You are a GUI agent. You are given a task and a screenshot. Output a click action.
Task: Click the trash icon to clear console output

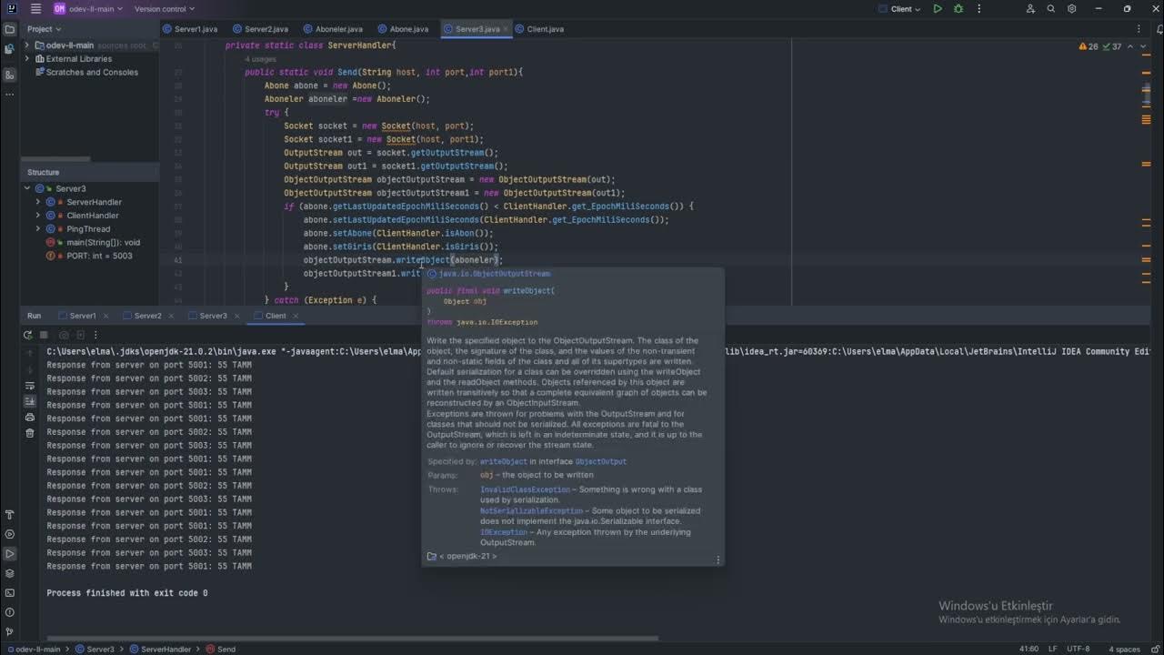coord(30,433)
